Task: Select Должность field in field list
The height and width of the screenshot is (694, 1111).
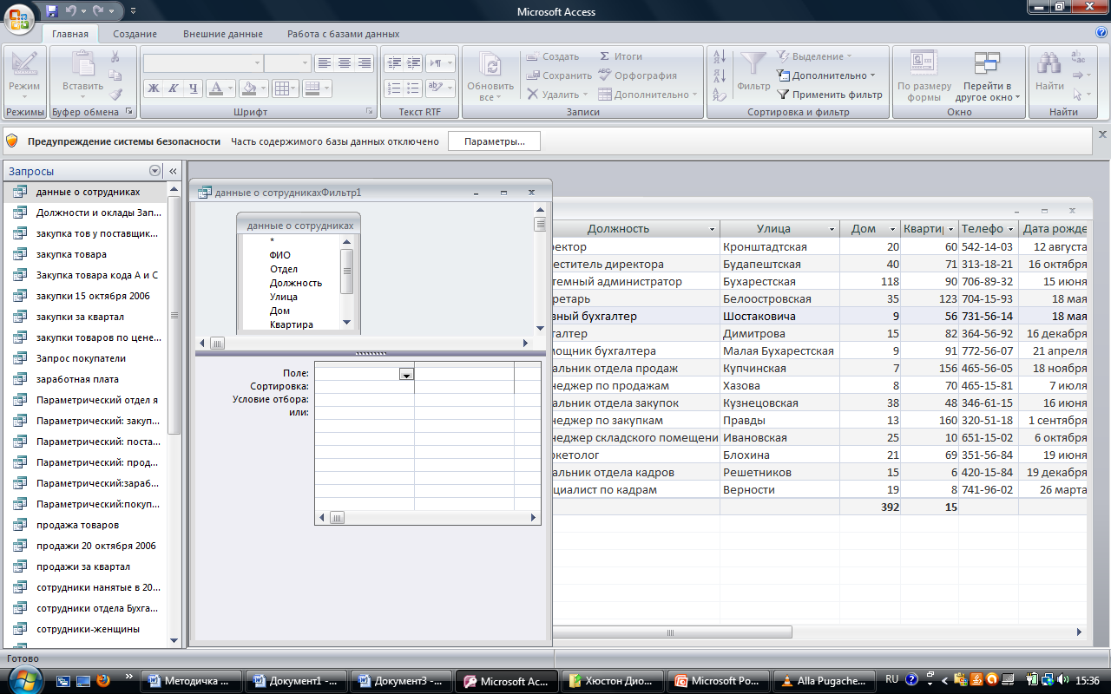Action: 295,283
